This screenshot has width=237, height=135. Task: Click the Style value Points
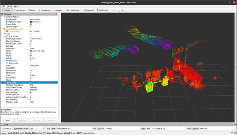point(32,75)
